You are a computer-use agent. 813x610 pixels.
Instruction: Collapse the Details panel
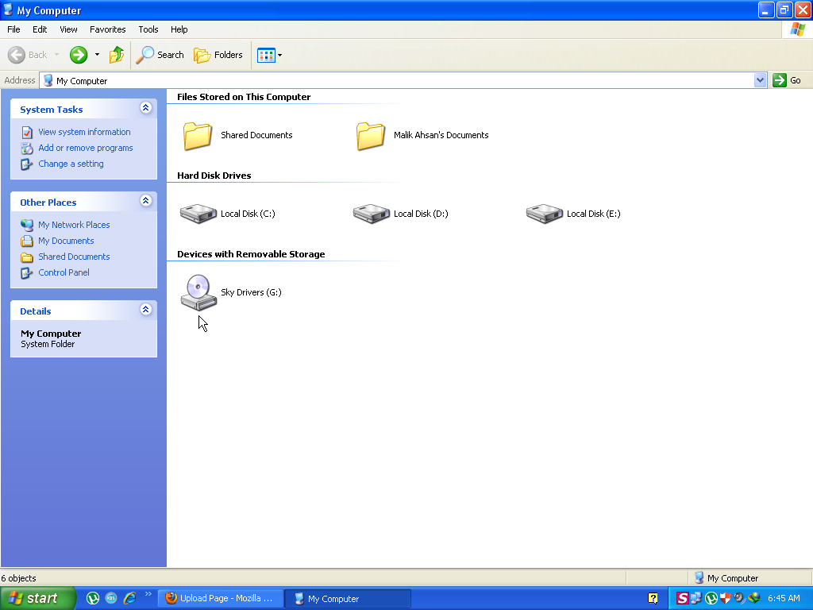tap(145, 310)
